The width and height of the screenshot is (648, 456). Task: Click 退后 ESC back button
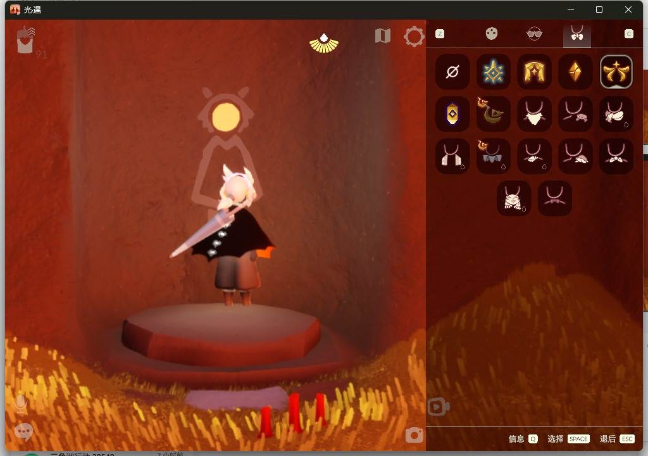[617, 439]
